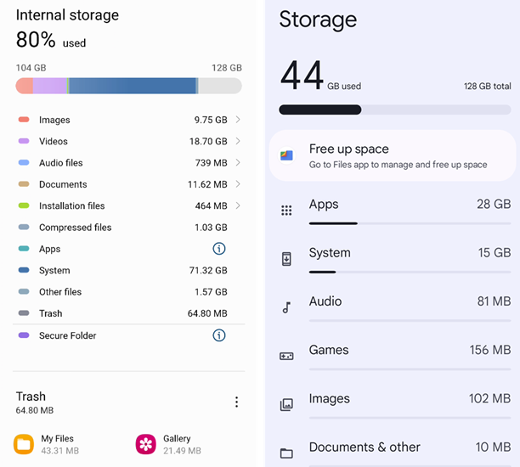Tap the dark blue System color marker

(x=24, y=270)
